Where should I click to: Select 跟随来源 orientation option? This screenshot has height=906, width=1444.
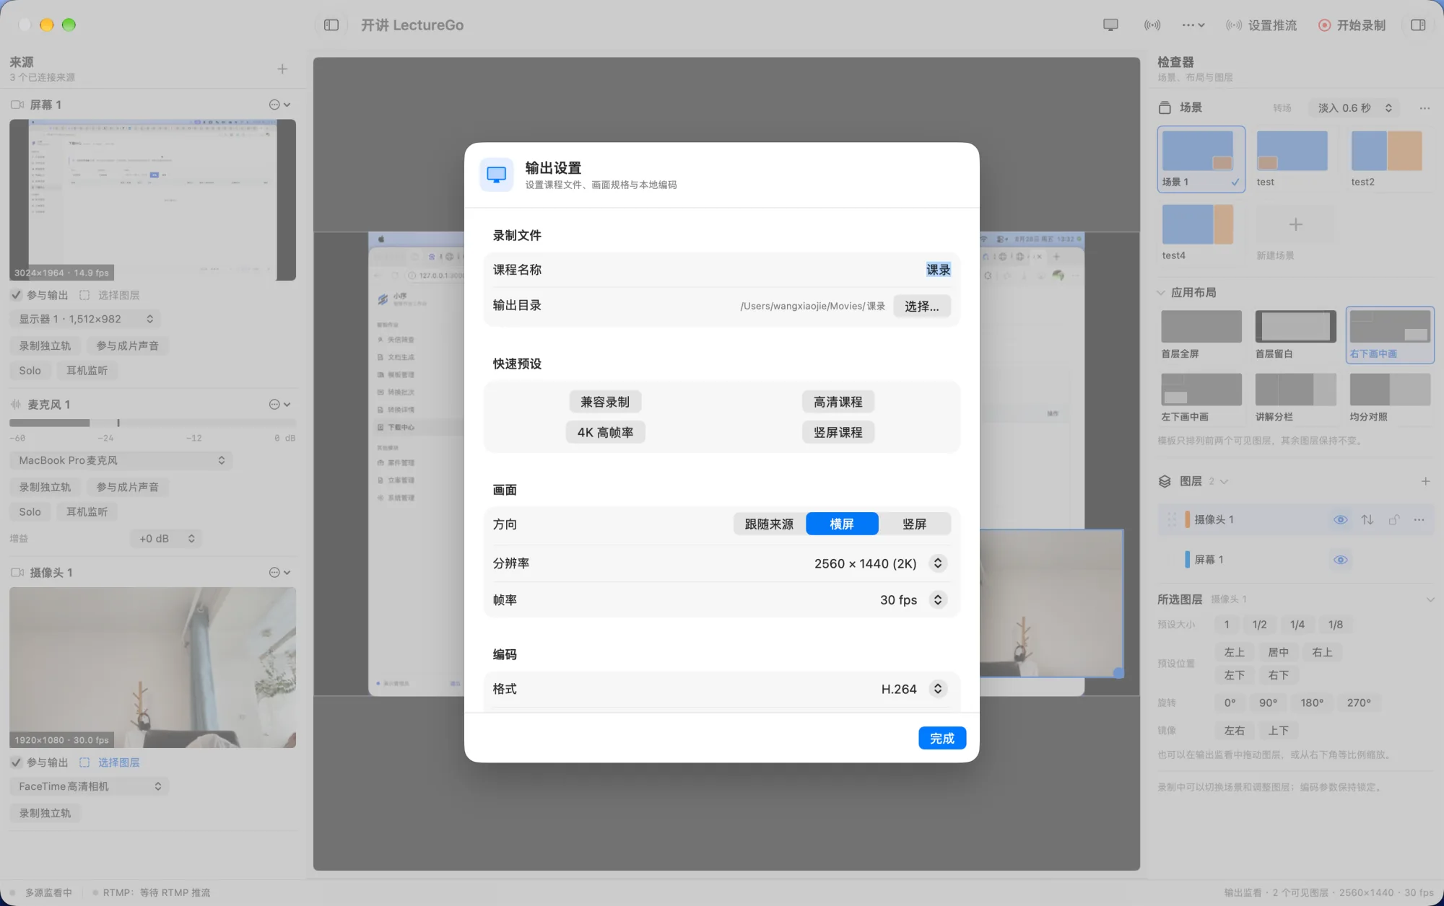click(769, 524)
